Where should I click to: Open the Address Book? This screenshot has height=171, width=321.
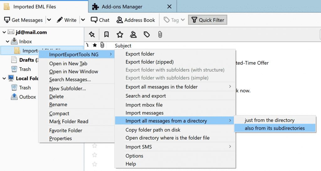point(136,20)
